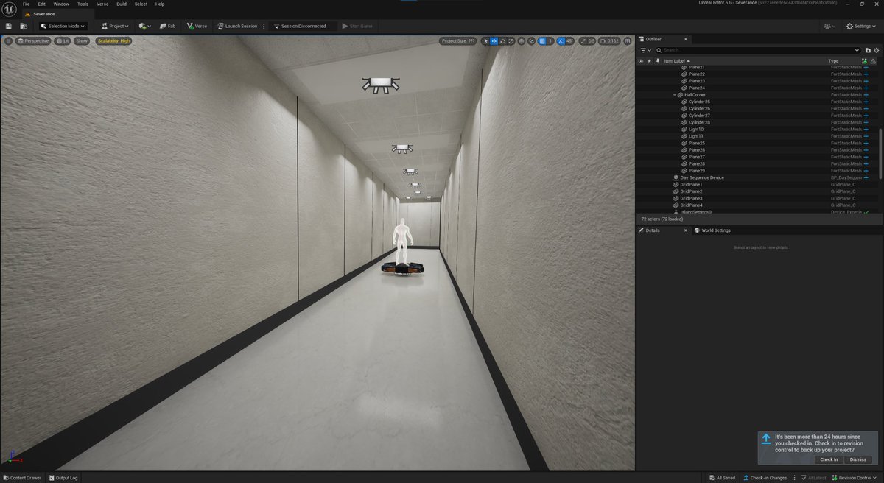Open the File menu
884x483 pixels.
[x=27, y=4]
